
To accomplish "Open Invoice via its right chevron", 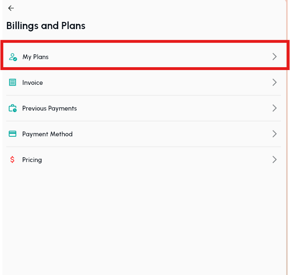I will [274, 82].
